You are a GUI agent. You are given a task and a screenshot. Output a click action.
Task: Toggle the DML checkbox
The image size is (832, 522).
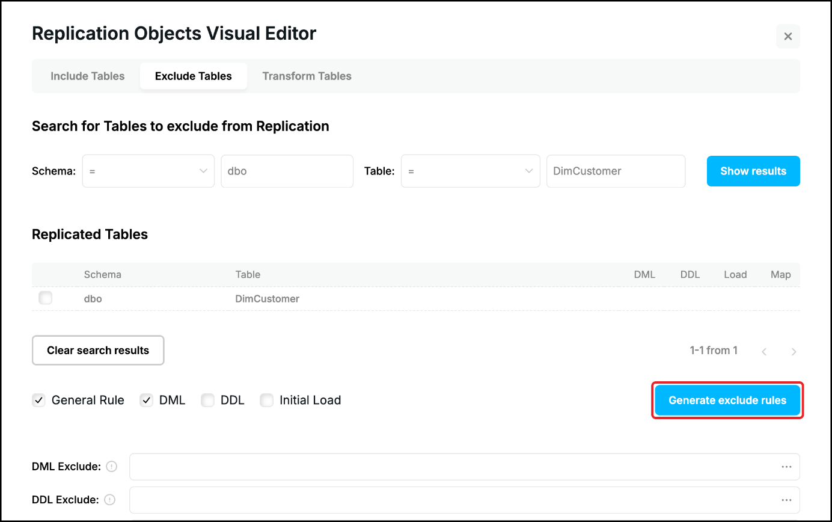click(x=147, y=400)
